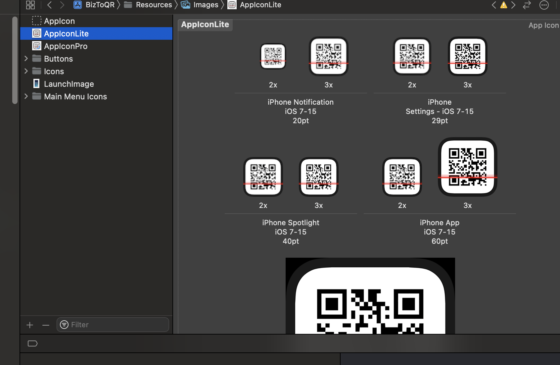Select the AppIconLite asset row

pos(96,33)
